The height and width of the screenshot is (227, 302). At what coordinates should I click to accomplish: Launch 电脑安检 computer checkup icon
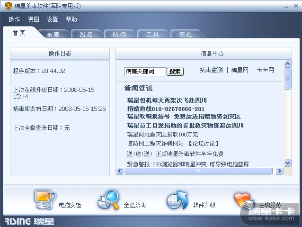[x=45, y=200]
